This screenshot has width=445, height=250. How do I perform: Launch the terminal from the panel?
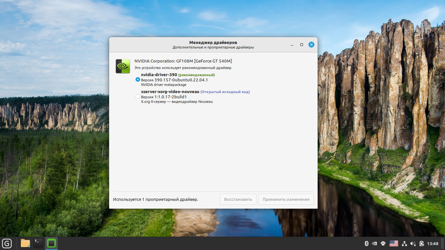(38, 243)
